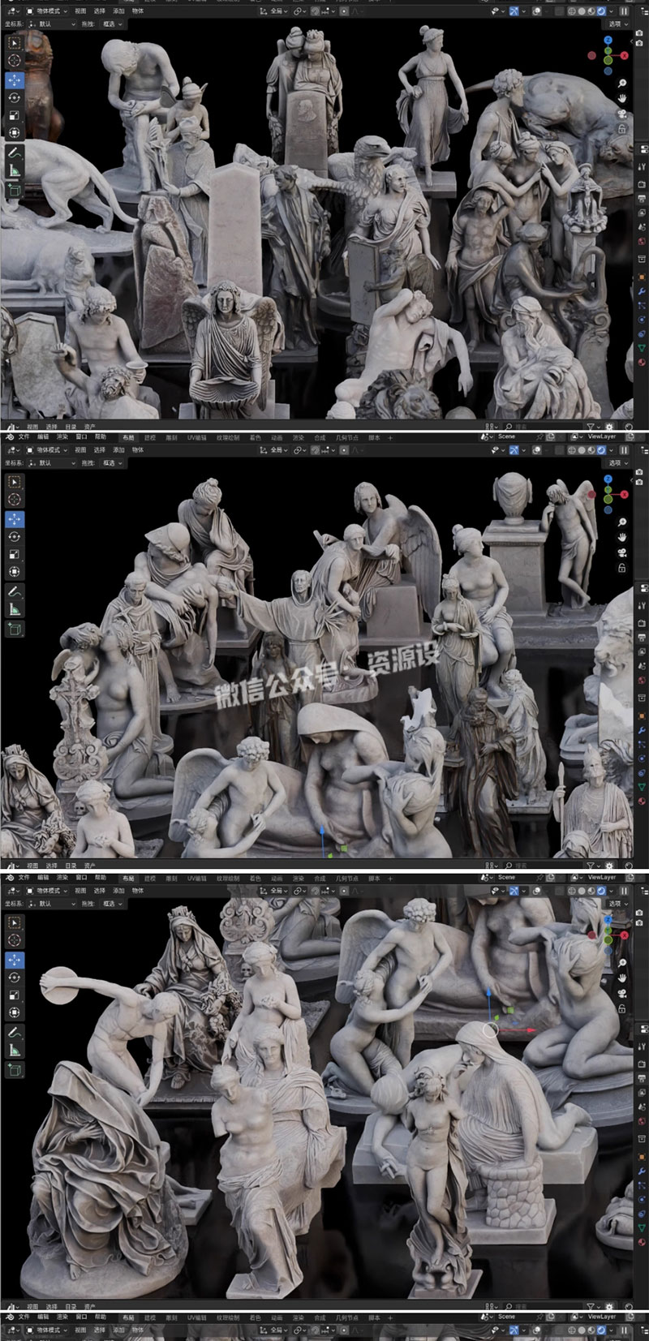Image resolution: width=649 pixels, height=1341 pixels.
Task: Pick the Cursor tool in the top Blender window
Action: point(15,60)
